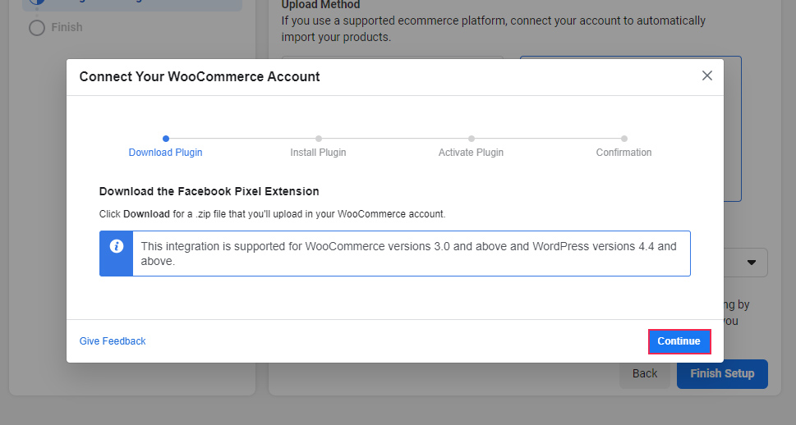Click the Continue button in the dialog
The image size is (796, 425).
[x=679, y=341]
